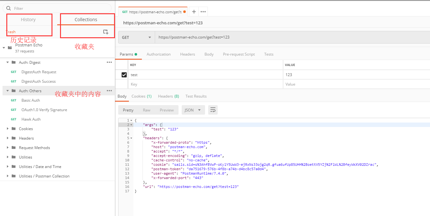
Task: Click the search magnifier icon in Filter box
Action: [9, 8]
